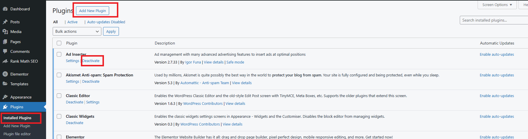Expand Screen Options panel
Image resolution: width=528 pixels, height=139 pixels.
click(497, 5)
